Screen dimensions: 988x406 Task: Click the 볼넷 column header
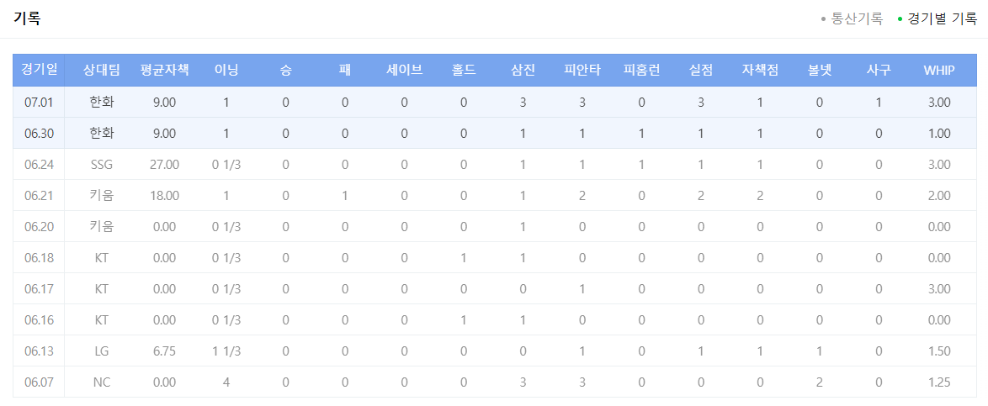tap(819, 70)
